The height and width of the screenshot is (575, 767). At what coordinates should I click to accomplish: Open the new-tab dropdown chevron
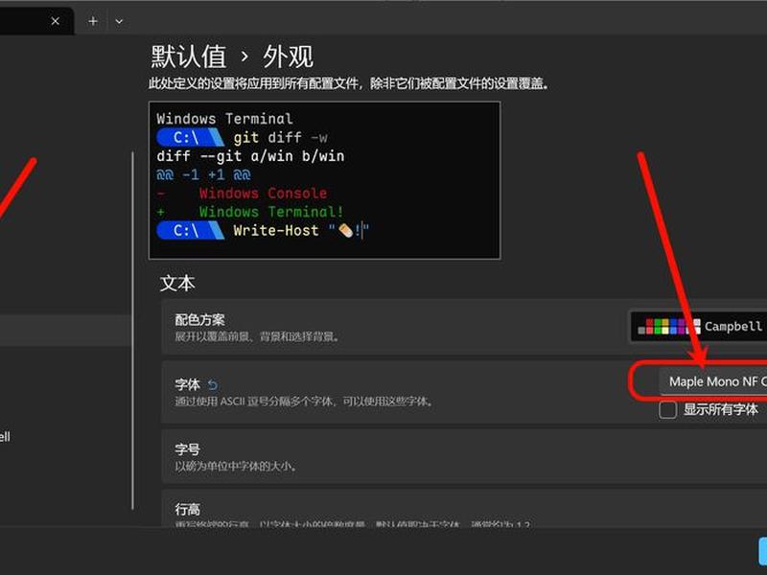tap(119, 21)
